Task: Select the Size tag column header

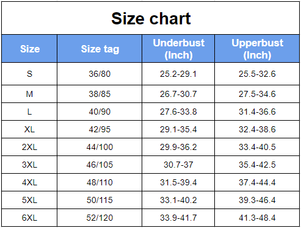Action: pos(100,49)
